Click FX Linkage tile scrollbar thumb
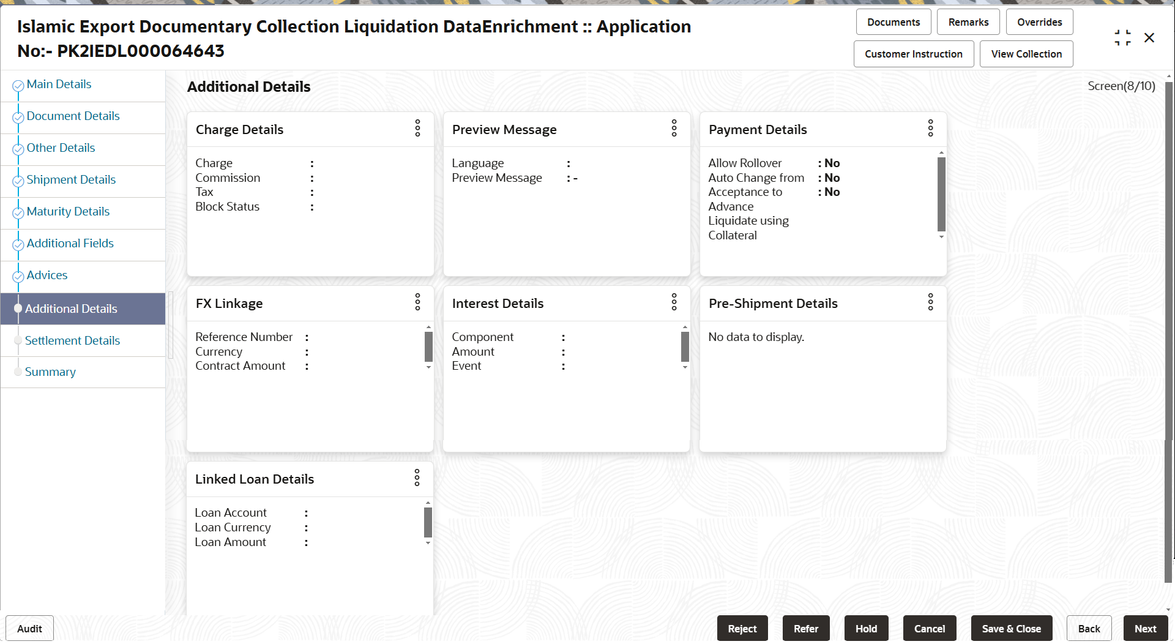 tap(428, 347)
